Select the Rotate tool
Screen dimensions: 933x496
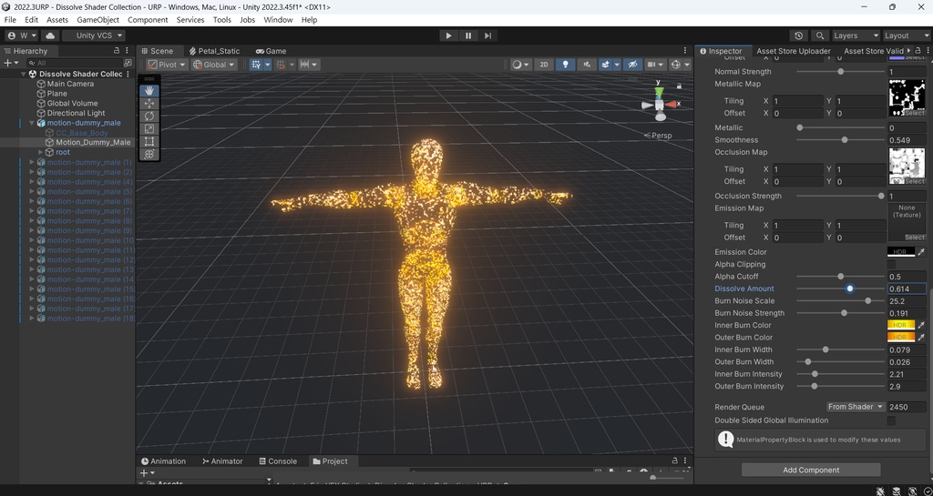click(149, 116)
